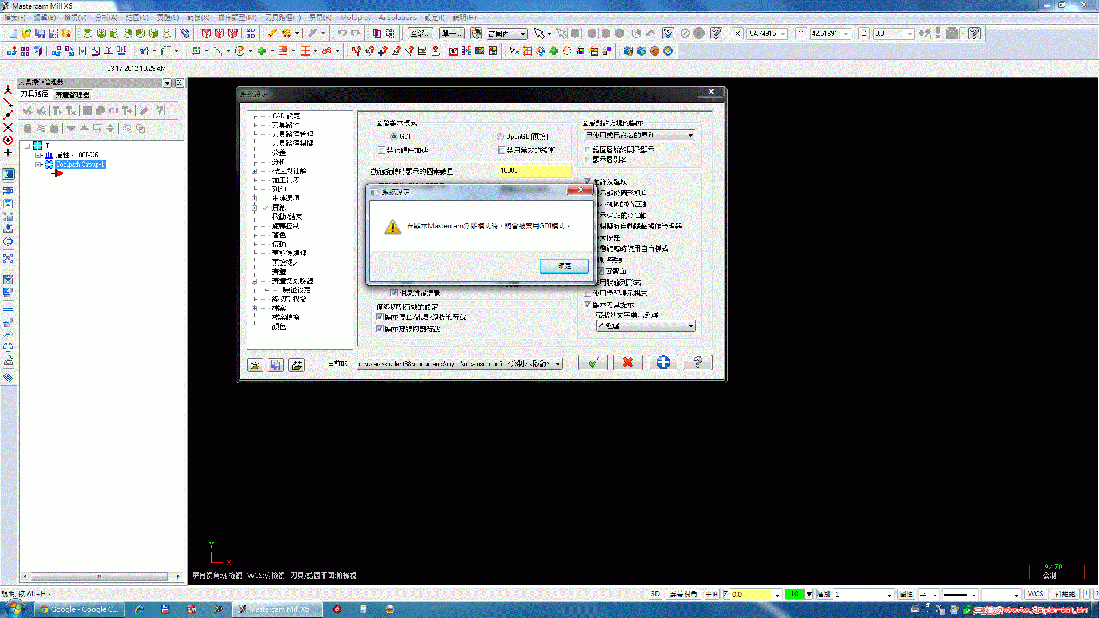Click the 2D/3D toggle toolbar icon

(251, 34)
